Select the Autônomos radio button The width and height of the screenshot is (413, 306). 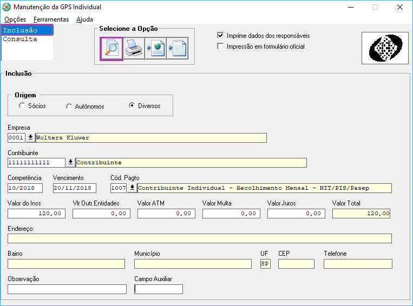[69, 107]
